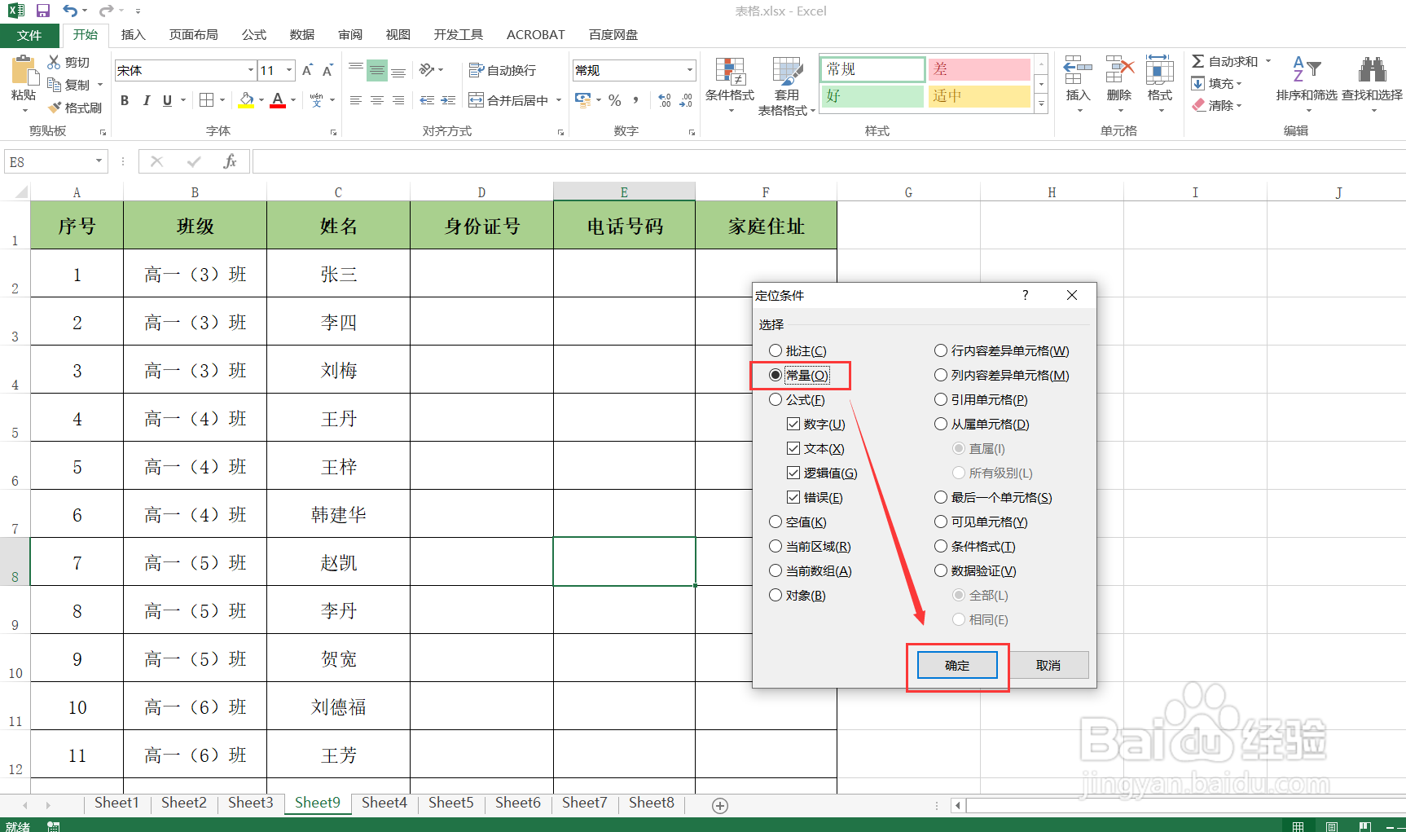Click the Decrease Indent icon
The image size is (1406, 832).
tap(427, 100)
